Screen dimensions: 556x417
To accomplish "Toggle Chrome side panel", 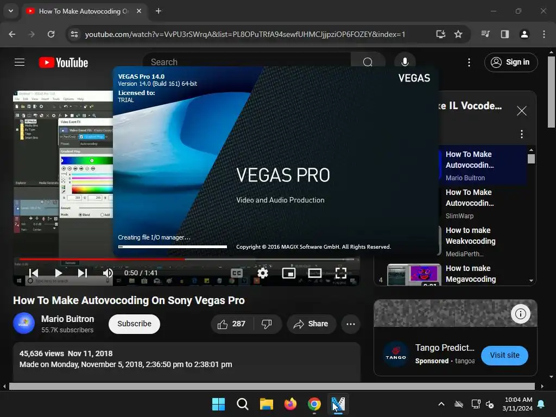I will pyautogui.click(x=505, y=34).
